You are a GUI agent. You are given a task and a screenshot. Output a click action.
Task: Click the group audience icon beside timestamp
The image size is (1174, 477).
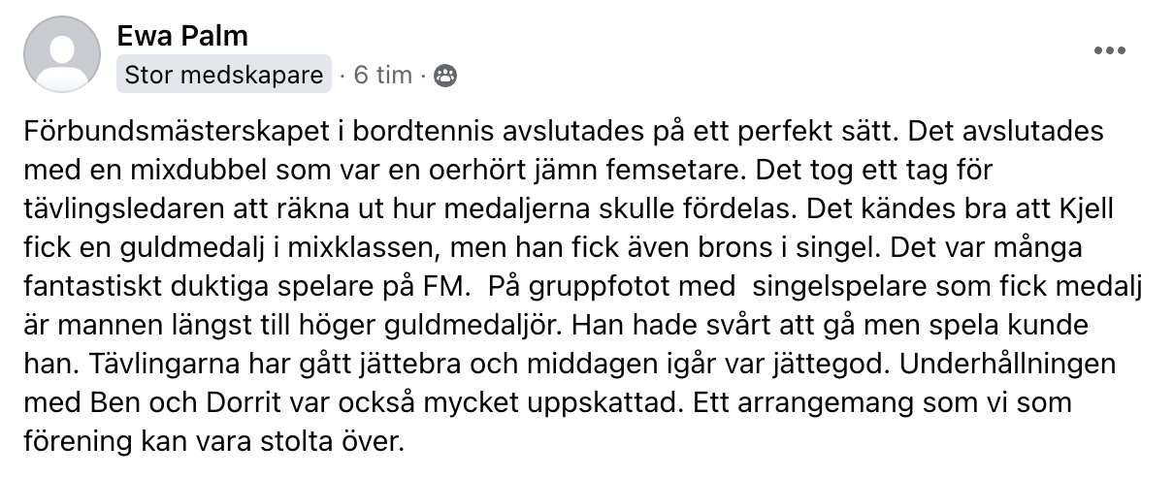[x=445, y=76]
